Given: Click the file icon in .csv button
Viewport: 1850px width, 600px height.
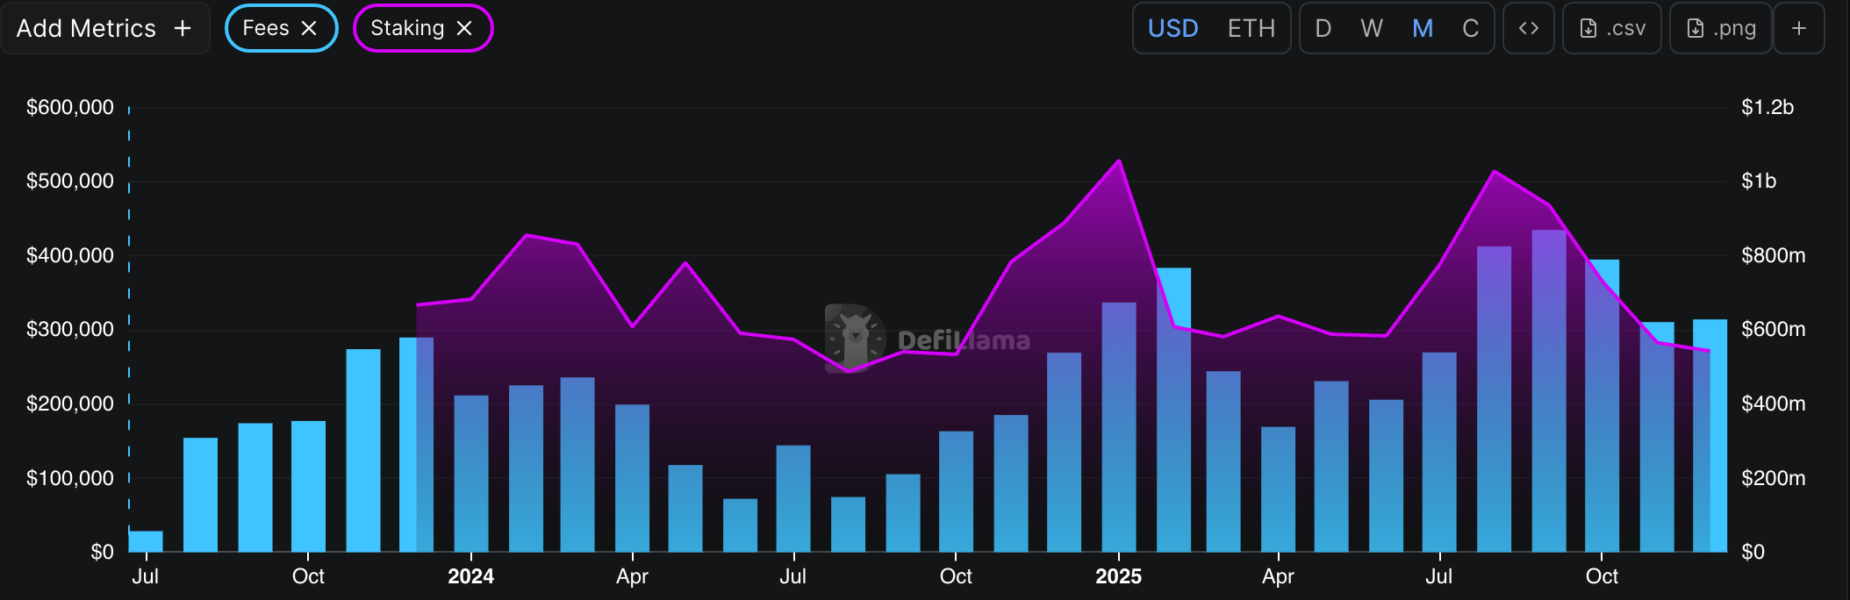Looking at the screenshot, I should [x=1588, y=28].
